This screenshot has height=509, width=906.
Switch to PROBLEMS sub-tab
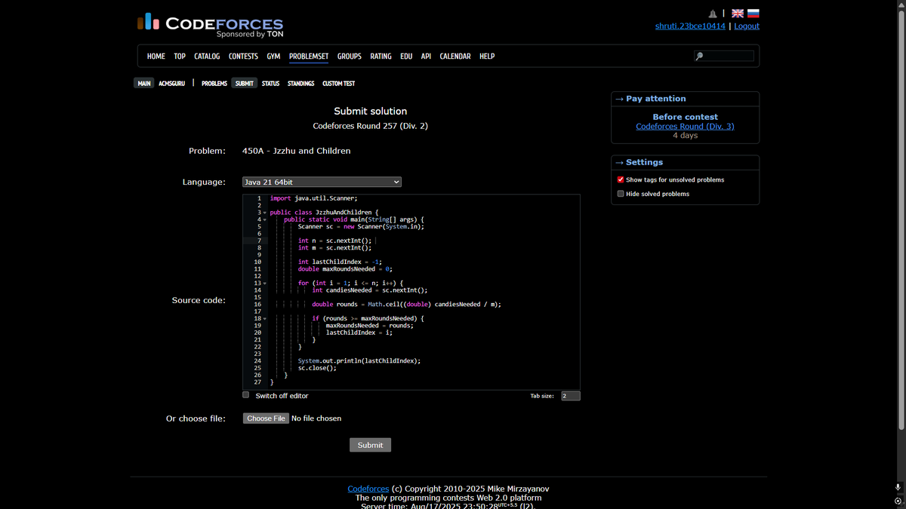pyautogui.click(x=214, y=83)
